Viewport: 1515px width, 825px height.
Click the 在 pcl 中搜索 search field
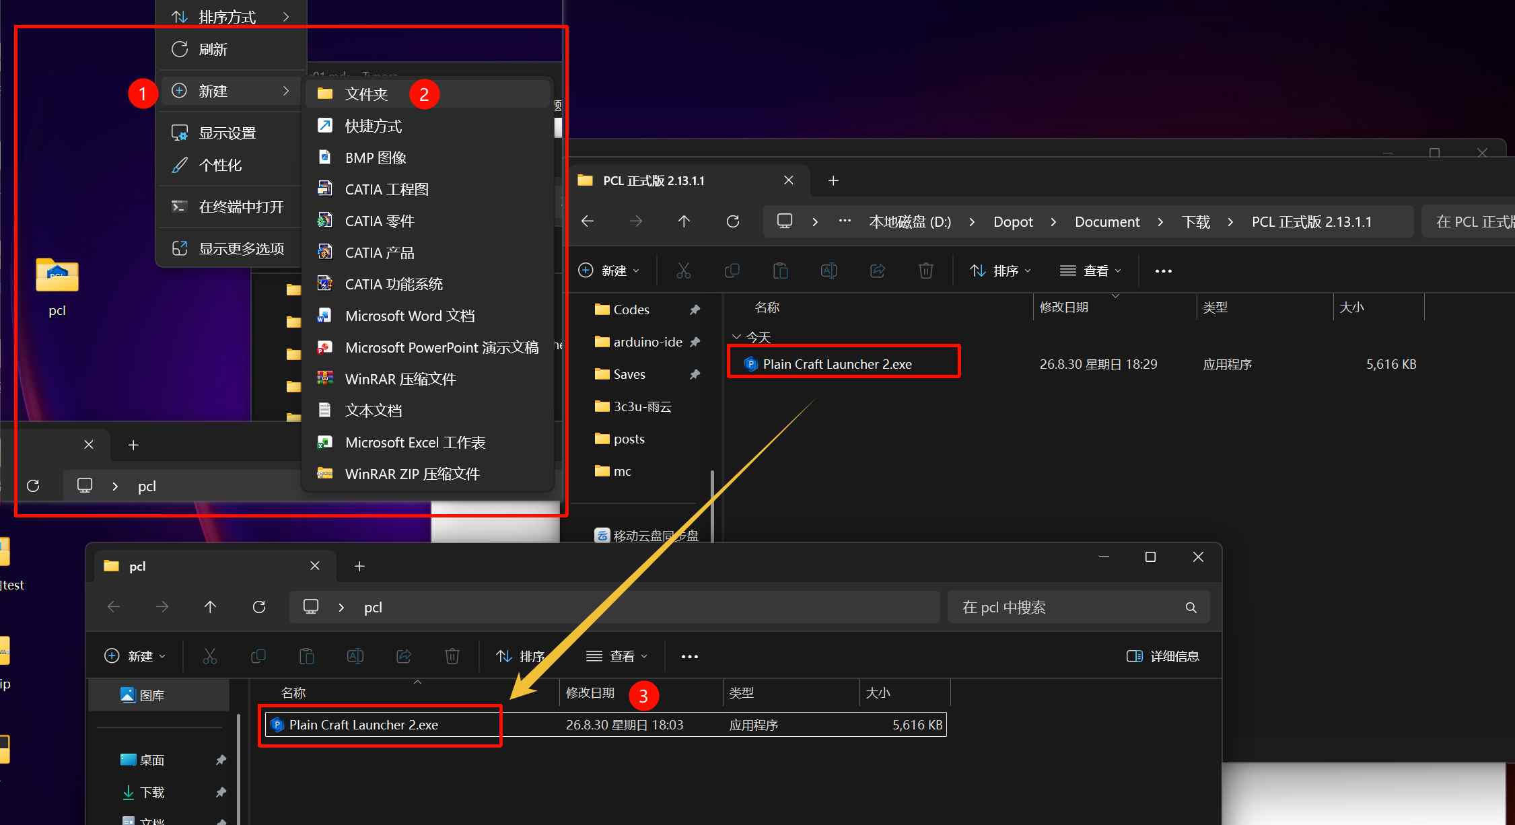1078,607
